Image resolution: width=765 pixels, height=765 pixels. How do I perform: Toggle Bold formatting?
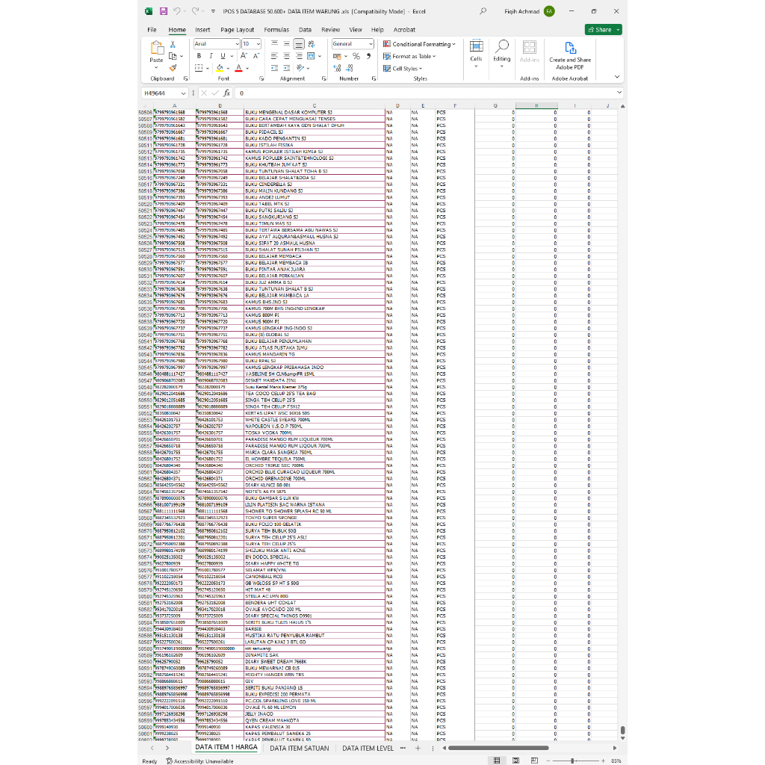point(199,56)
